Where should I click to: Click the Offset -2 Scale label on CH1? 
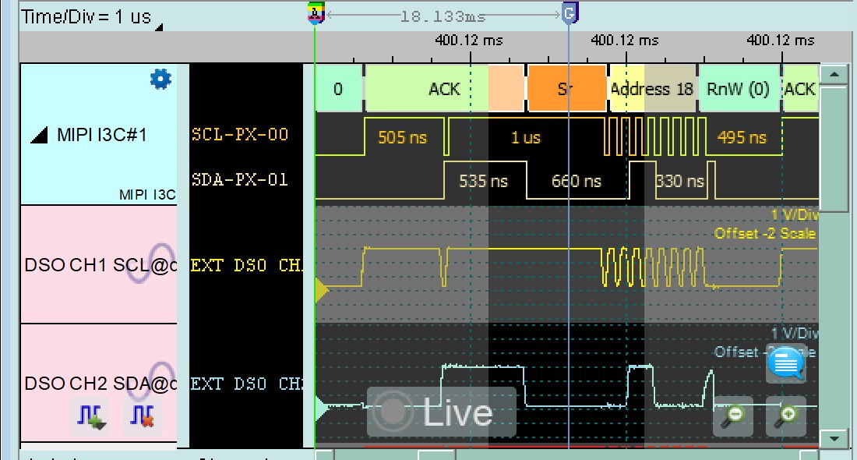tap(765, 234)
